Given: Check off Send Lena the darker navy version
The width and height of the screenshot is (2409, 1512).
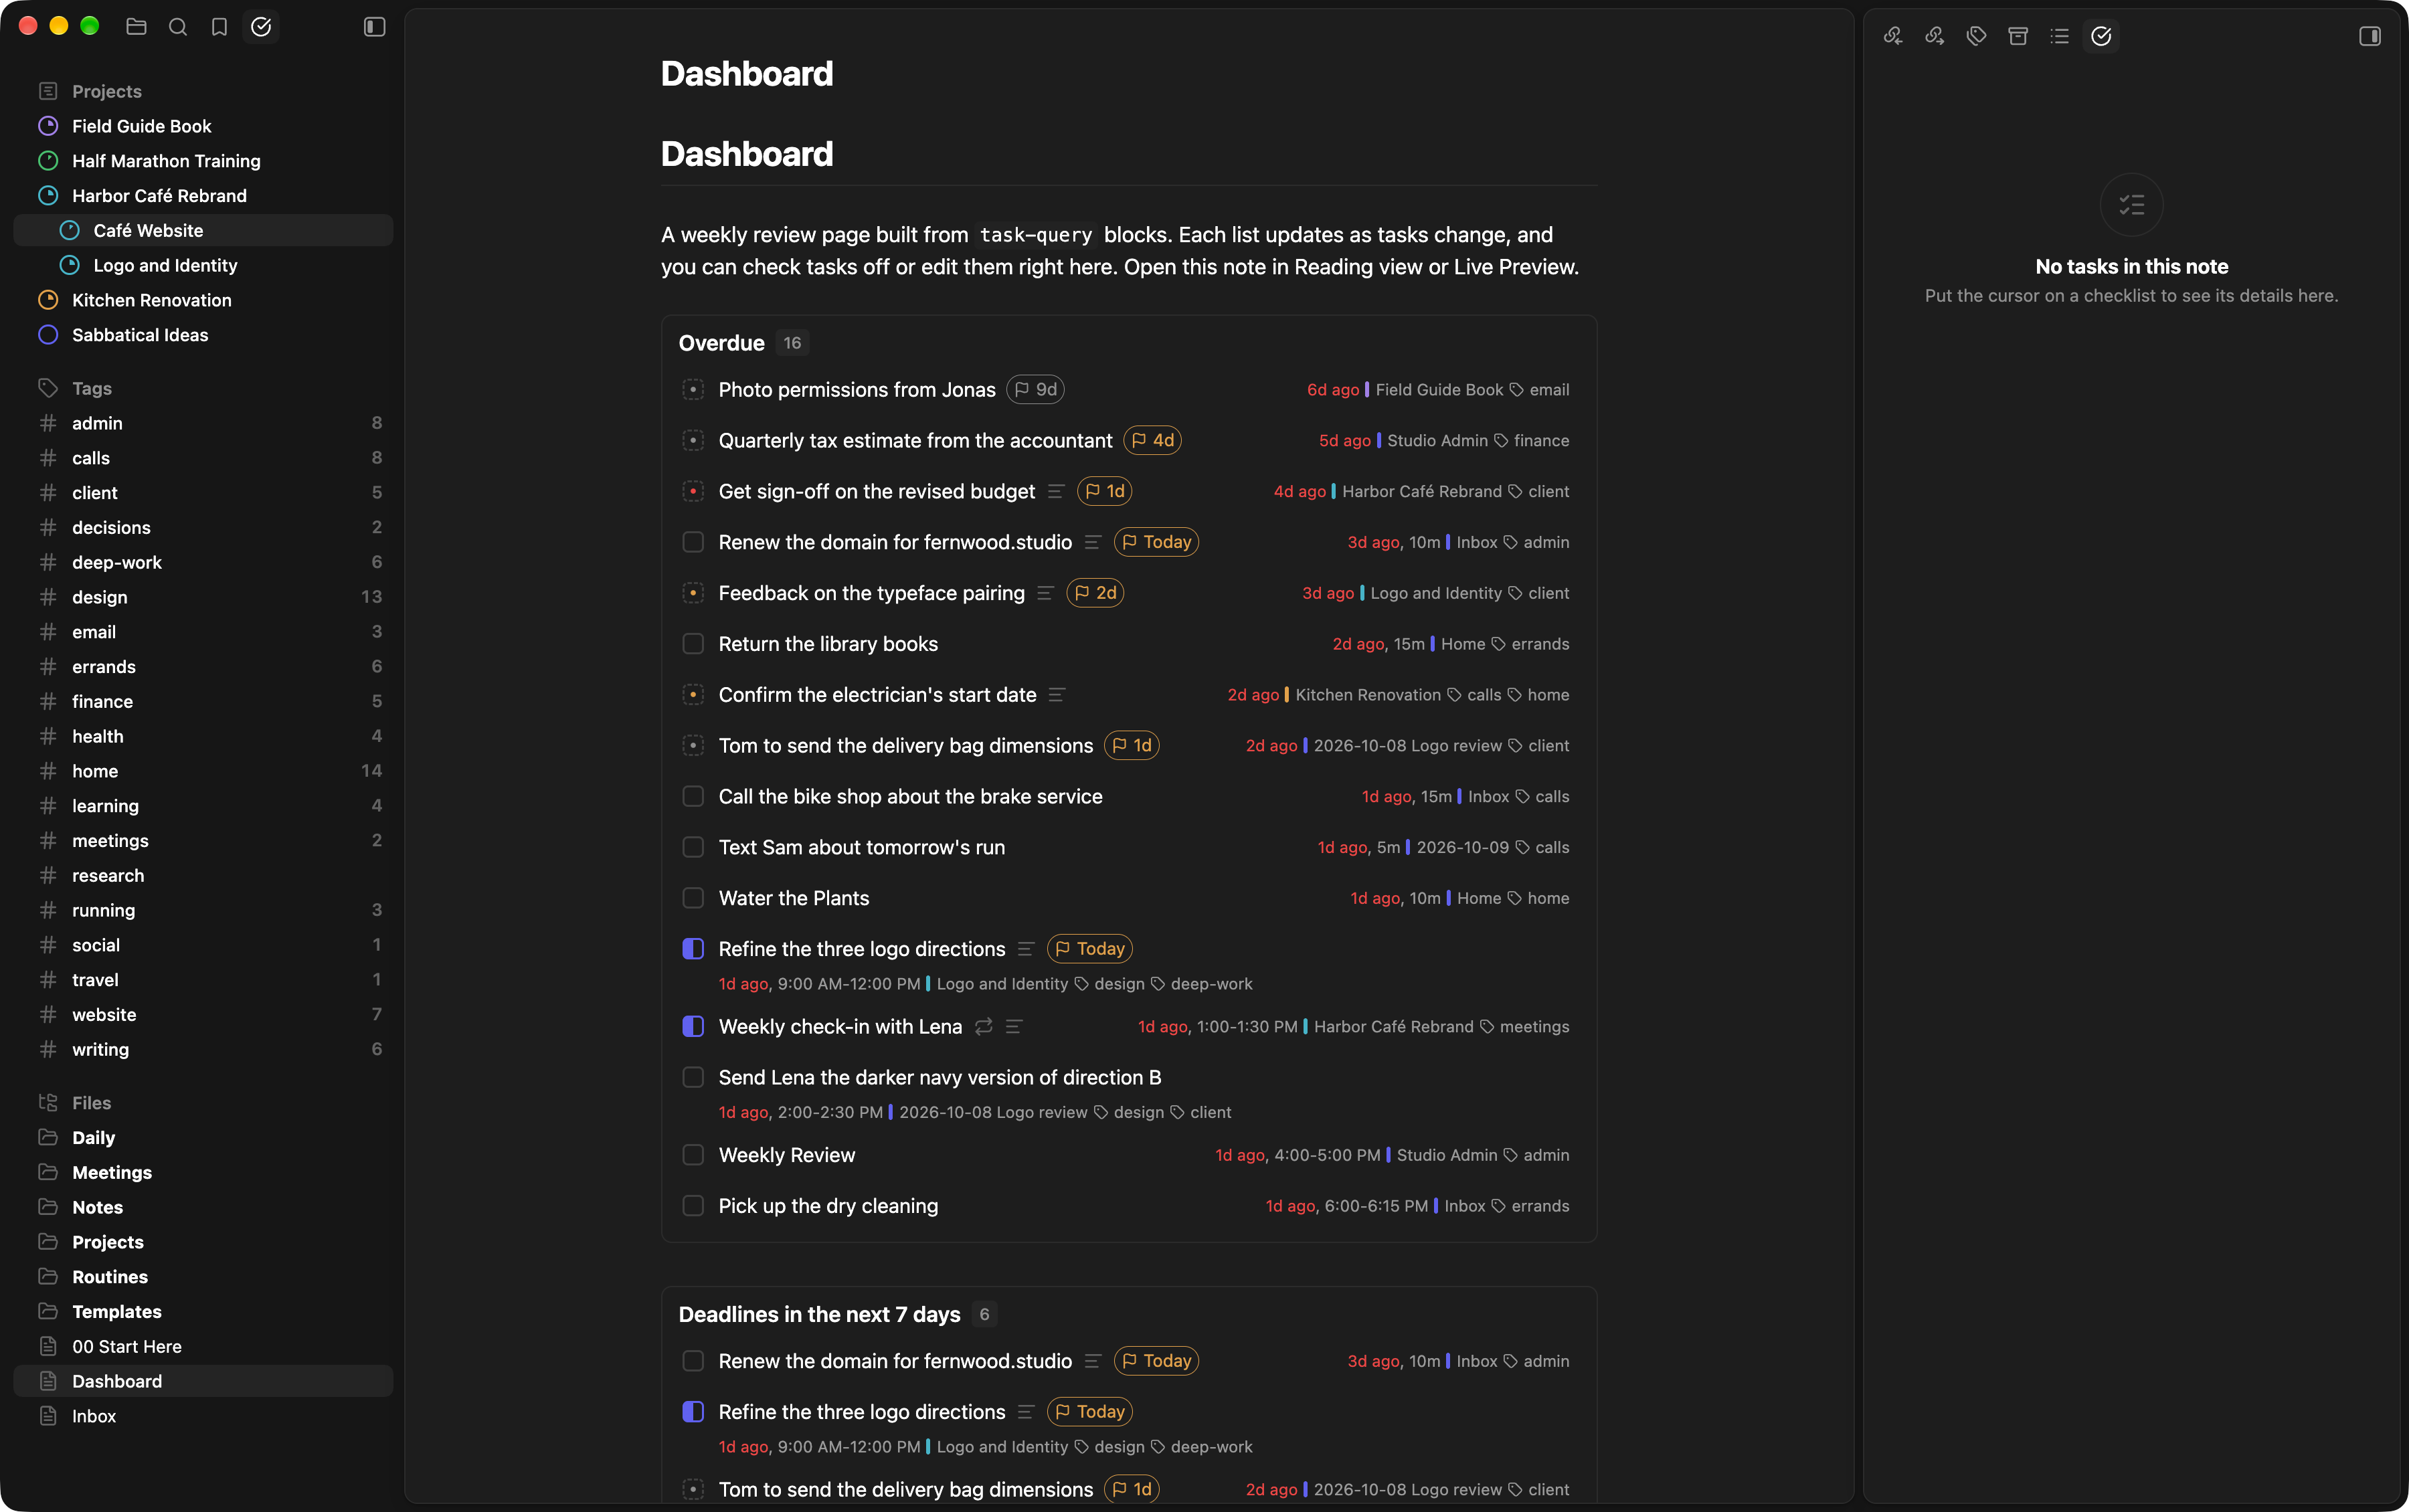Looking at the screenshot, I should (x=693, y=1077).
